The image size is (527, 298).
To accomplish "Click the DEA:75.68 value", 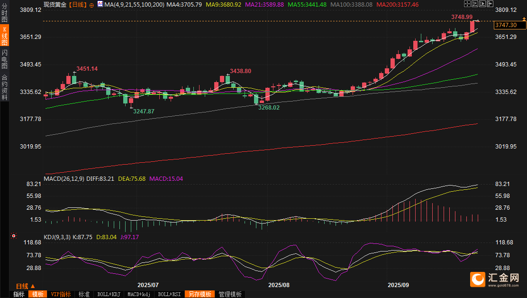I will (x=132, y=178).
